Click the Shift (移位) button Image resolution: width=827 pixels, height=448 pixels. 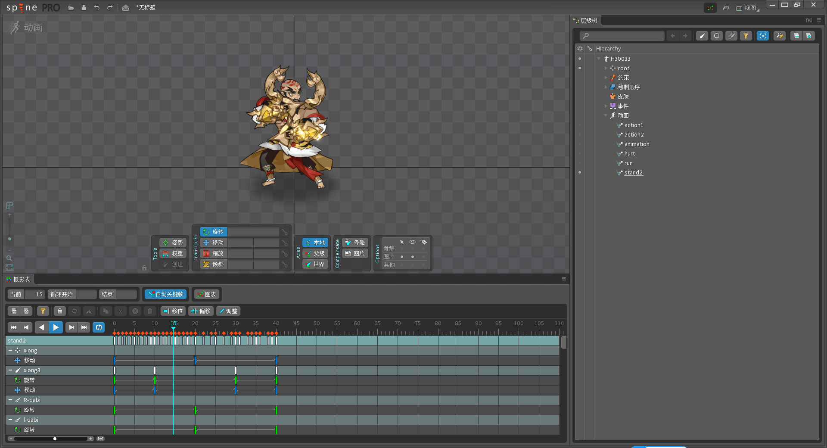click(x=173, y=311)
